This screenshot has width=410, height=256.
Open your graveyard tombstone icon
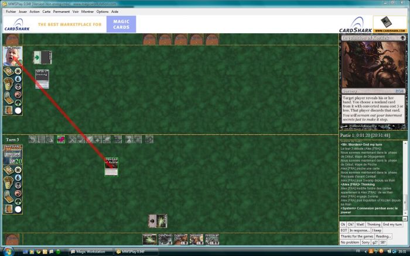tap(8, 197)
